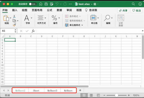Click the Name Box stepper arrows
Image resolution: width=144 pixels, height=98 pixels.
(x=15, y=31)
